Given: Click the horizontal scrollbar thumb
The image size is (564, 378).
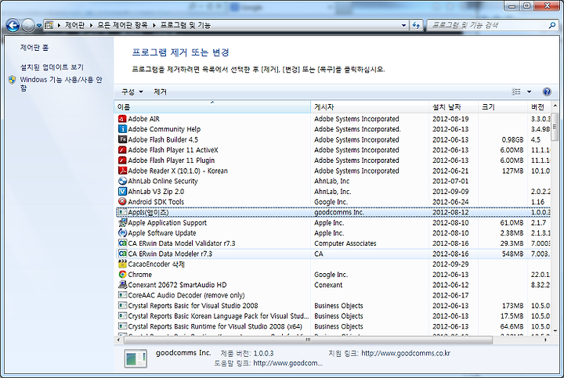Looking at the screenshot, I should click(309, 340).
